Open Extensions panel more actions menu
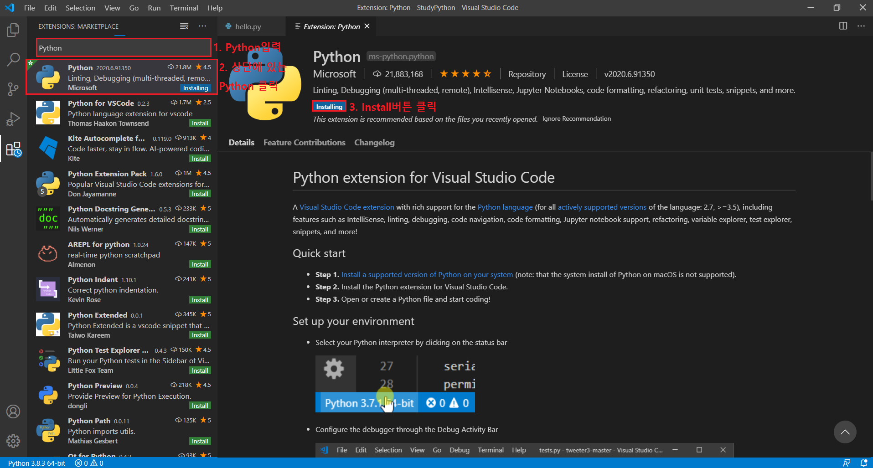Screen dimensions: 873x468 (x=202, y=26)
